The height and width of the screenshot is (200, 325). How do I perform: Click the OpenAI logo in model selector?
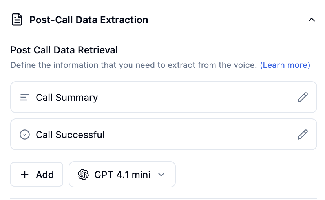click(83, 175)
